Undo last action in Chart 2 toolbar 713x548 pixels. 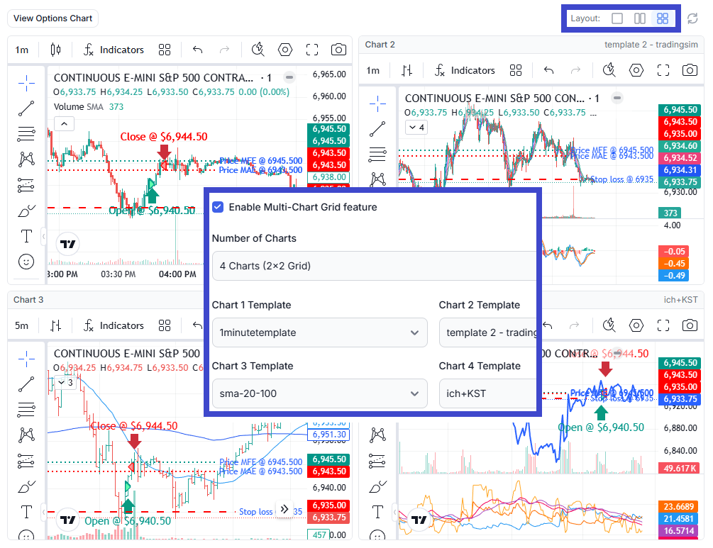click(548, 70)
